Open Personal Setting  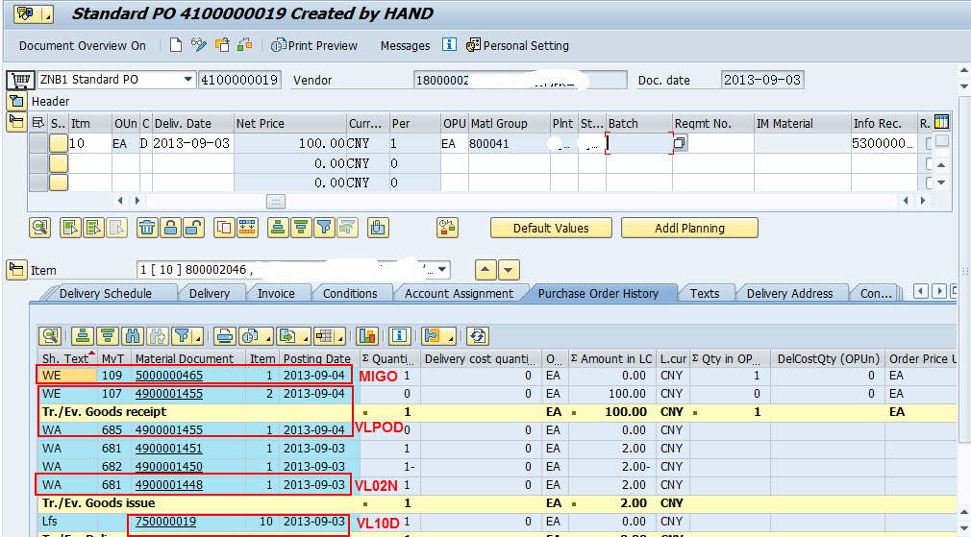point(517,46)
